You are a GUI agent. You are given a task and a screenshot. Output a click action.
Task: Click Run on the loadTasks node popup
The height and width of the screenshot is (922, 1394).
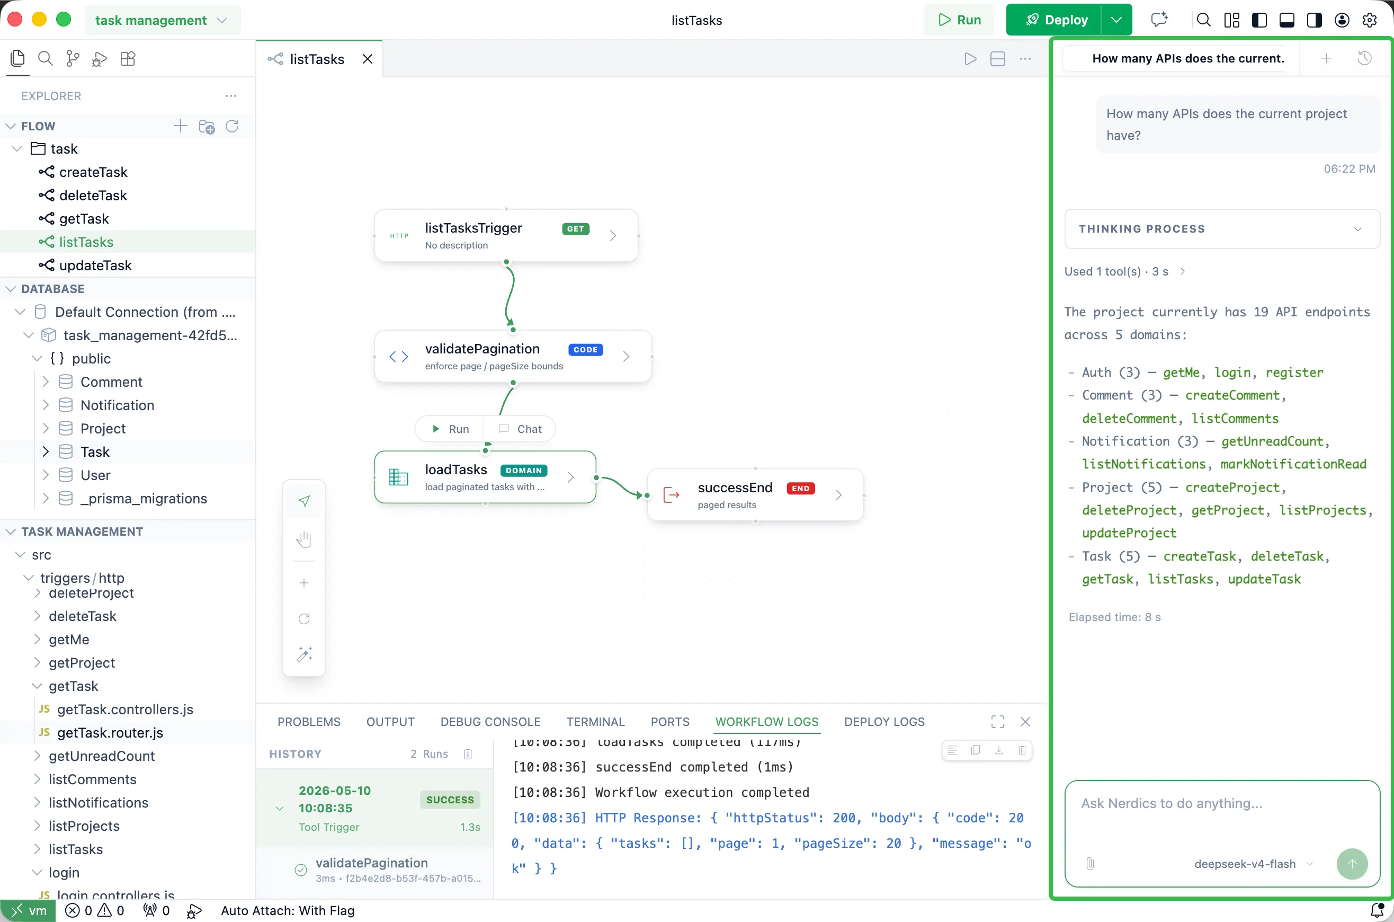click(x=450, y=429)
